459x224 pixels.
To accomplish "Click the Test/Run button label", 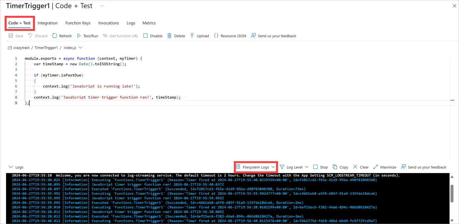I will pos(91,36).
